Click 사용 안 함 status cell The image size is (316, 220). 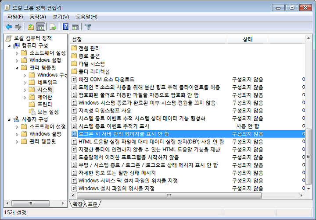(x=248, y=126)
